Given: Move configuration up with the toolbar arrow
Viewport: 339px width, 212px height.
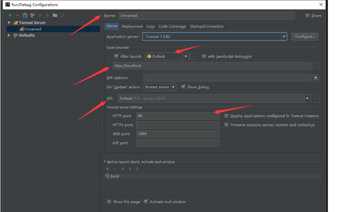Looking at the screenshot, I should coord(40,15).
